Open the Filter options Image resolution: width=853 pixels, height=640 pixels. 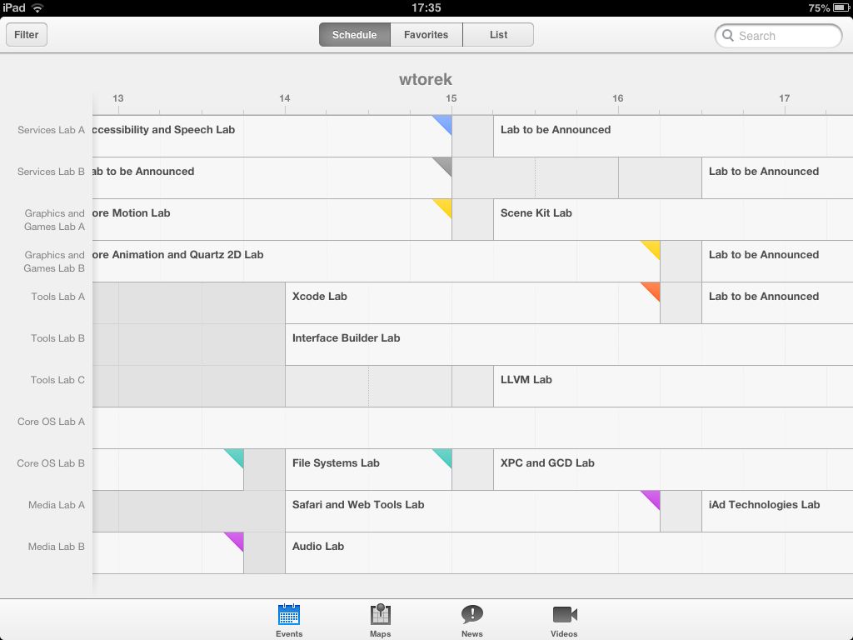pyautogui.click(x=26, y=34)
